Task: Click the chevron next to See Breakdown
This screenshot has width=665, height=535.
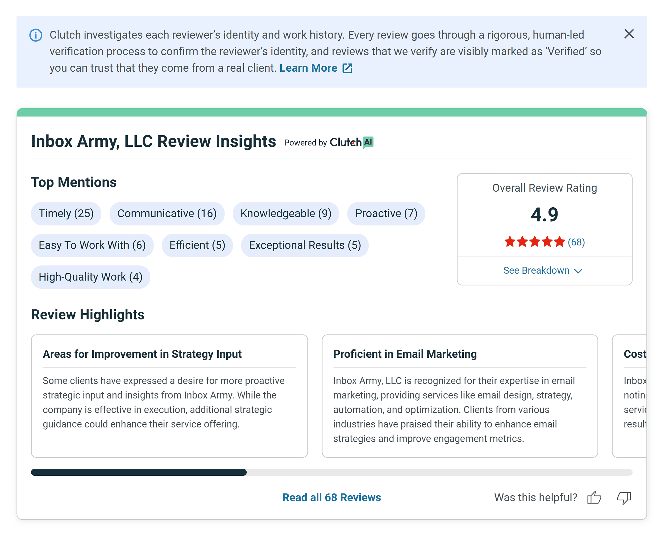Action: [578, 271]
